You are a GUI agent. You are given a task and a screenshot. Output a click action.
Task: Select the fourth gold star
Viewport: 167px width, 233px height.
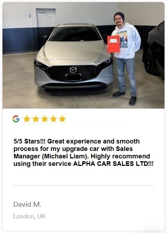(x=53, y=119)
